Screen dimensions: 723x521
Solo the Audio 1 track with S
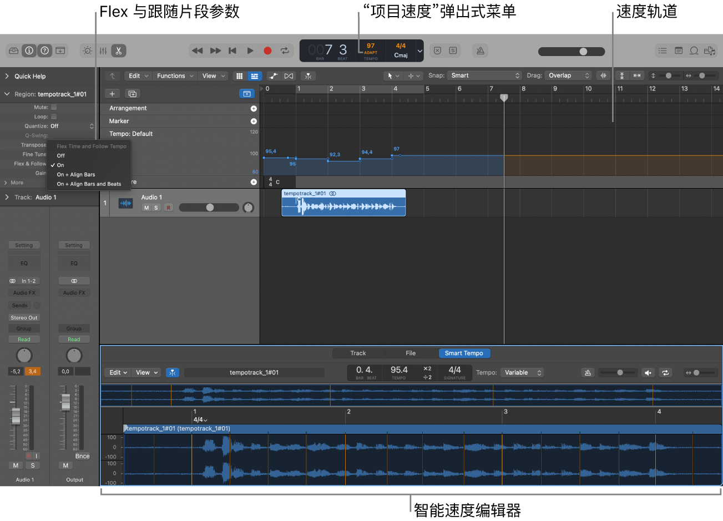(156, 208)
